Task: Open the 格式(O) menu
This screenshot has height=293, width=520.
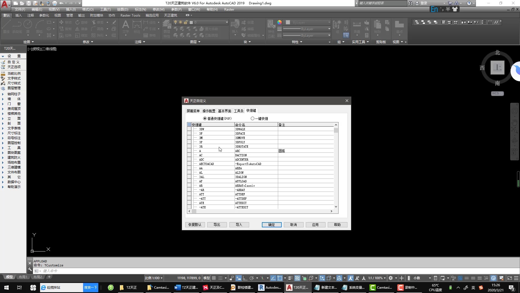Action: (x=88, y=9)
